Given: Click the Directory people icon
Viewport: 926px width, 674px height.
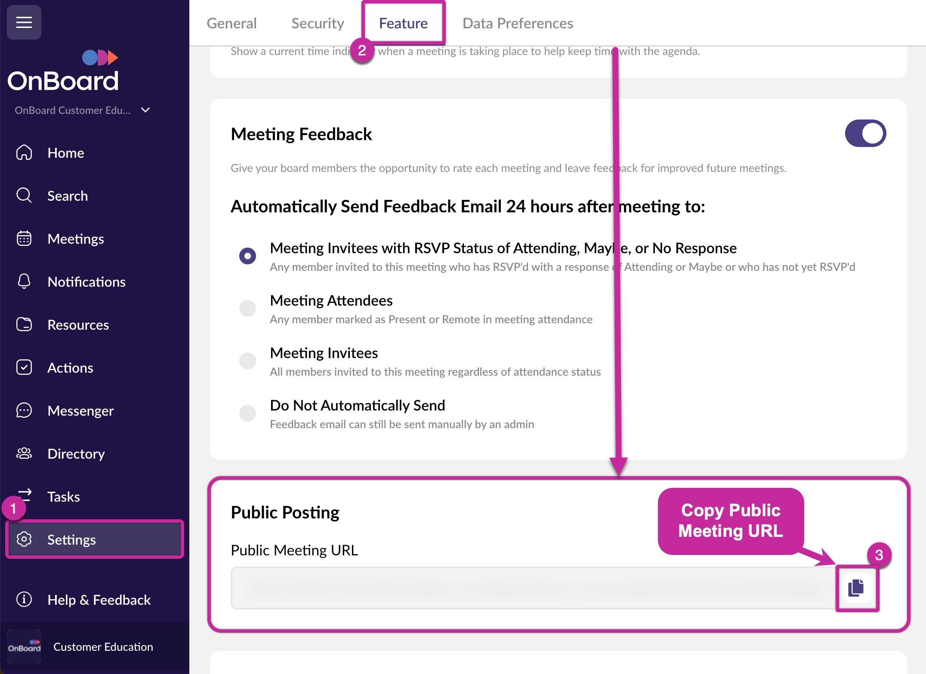Looking at the screenshot, I should click(24, 453).
